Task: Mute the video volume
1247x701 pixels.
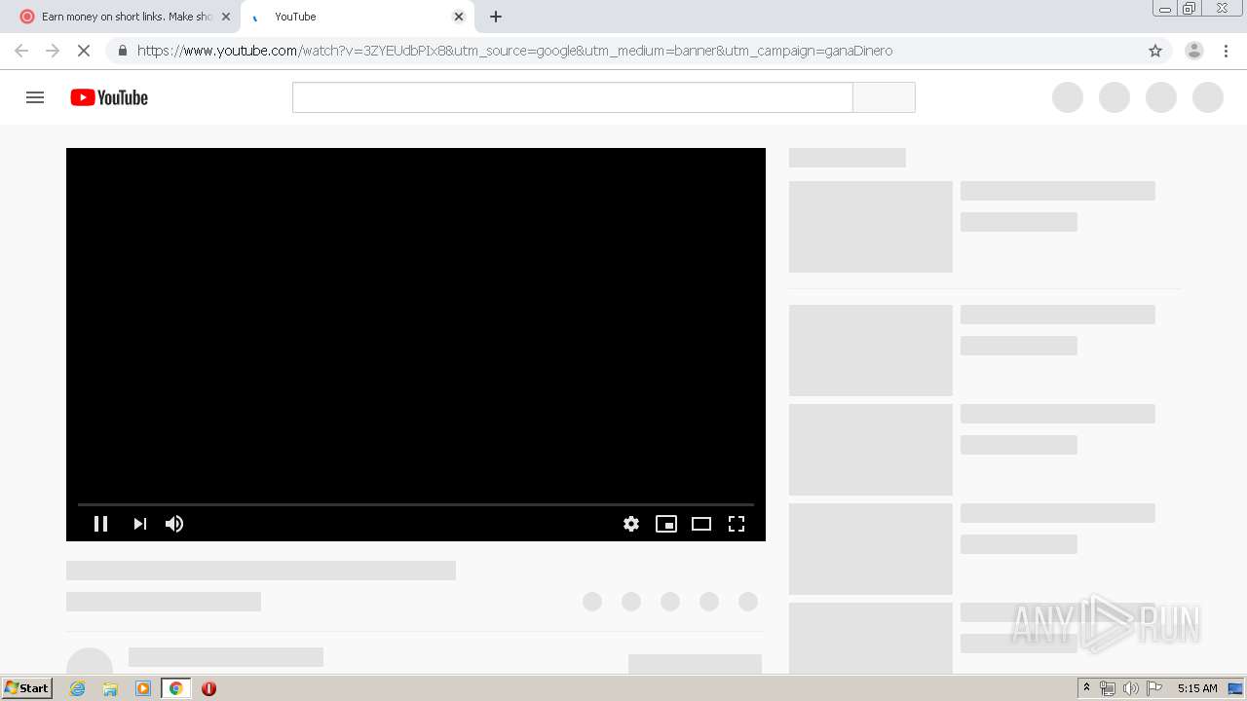Action: [x=174, y=524]
